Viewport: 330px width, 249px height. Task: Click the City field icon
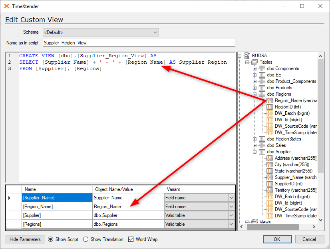270,165
